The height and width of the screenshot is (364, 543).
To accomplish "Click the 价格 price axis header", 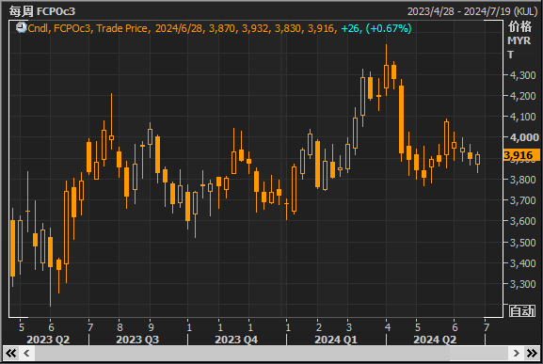I will pos(519,26).
